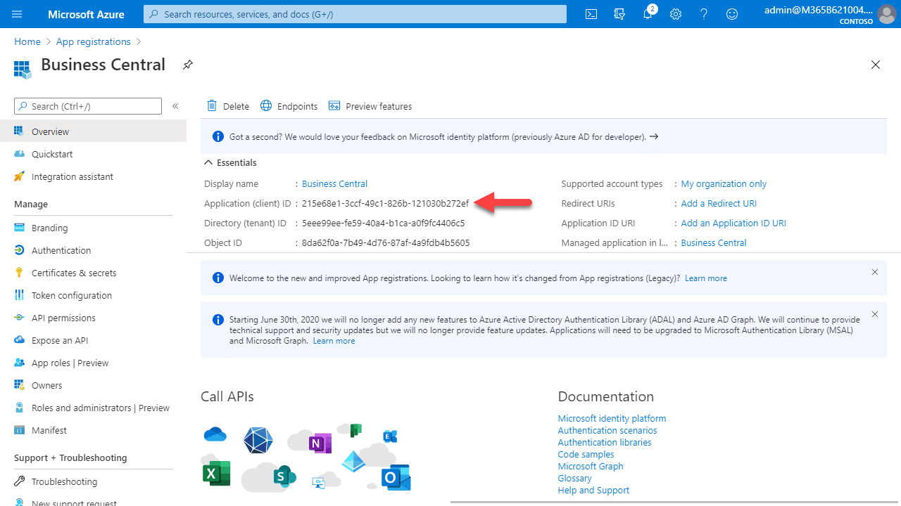901x506 pixels.
Task: Click Add an Application ID URI
Action: 733,223
